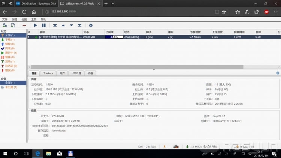Select the downloading torrent row name
281x158 pixels.
[60, 37]
